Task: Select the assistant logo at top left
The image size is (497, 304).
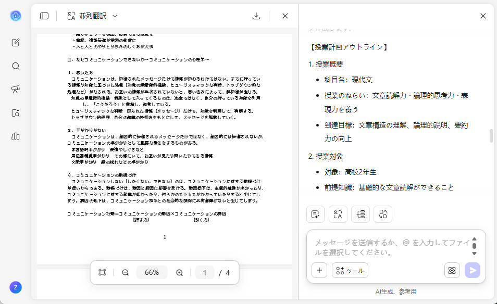Action: coord(16,16)
